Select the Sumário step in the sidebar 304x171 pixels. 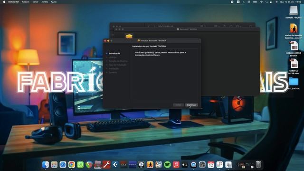pos(113,72)
